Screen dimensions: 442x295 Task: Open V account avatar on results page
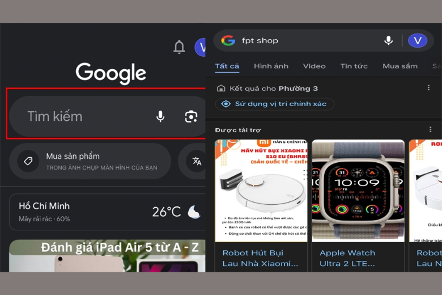point(418,41)
